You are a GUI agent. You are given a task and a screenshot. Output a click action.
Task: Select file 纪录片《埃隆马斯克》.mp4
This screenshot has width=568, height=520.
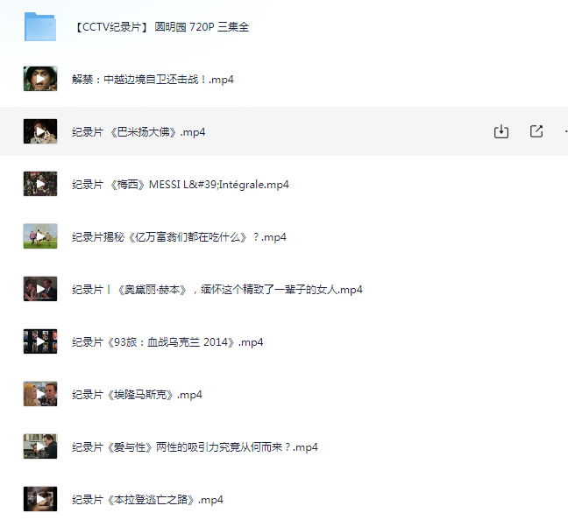137,395
